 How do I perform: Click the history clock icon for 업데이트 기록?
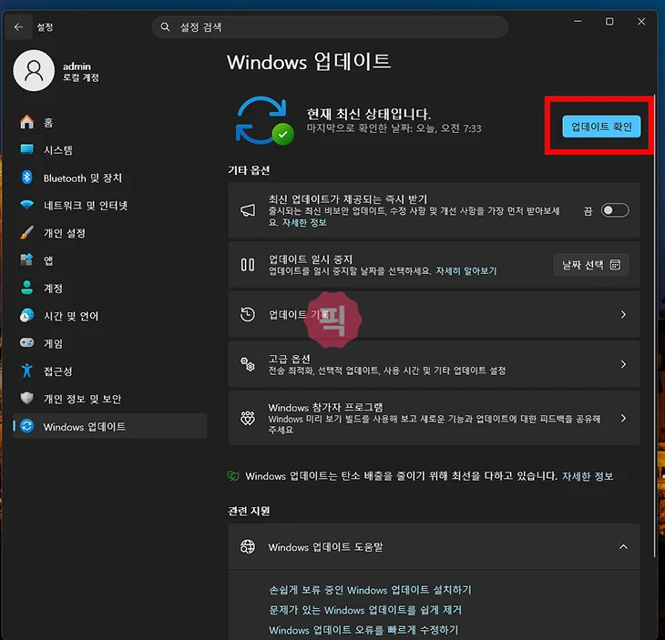pyautogui.click(x=248, y=314)
